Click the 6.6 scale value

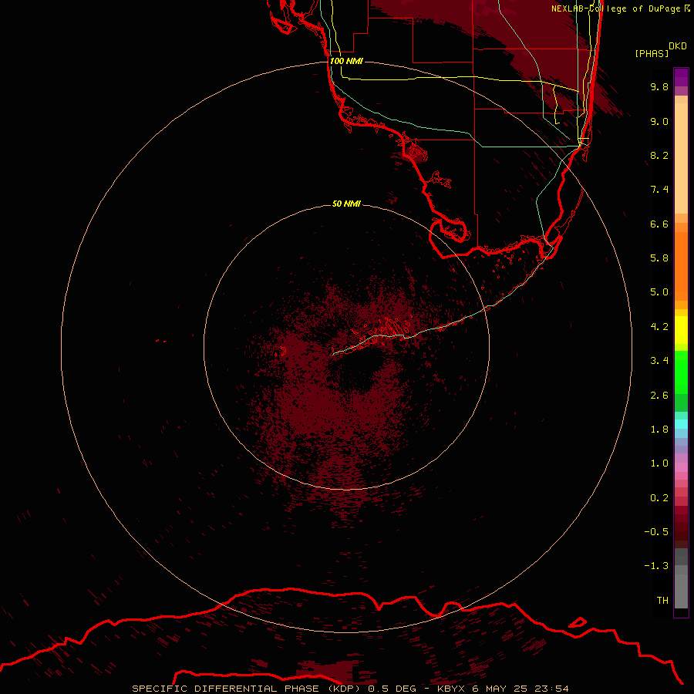click(x=659, y=224)
